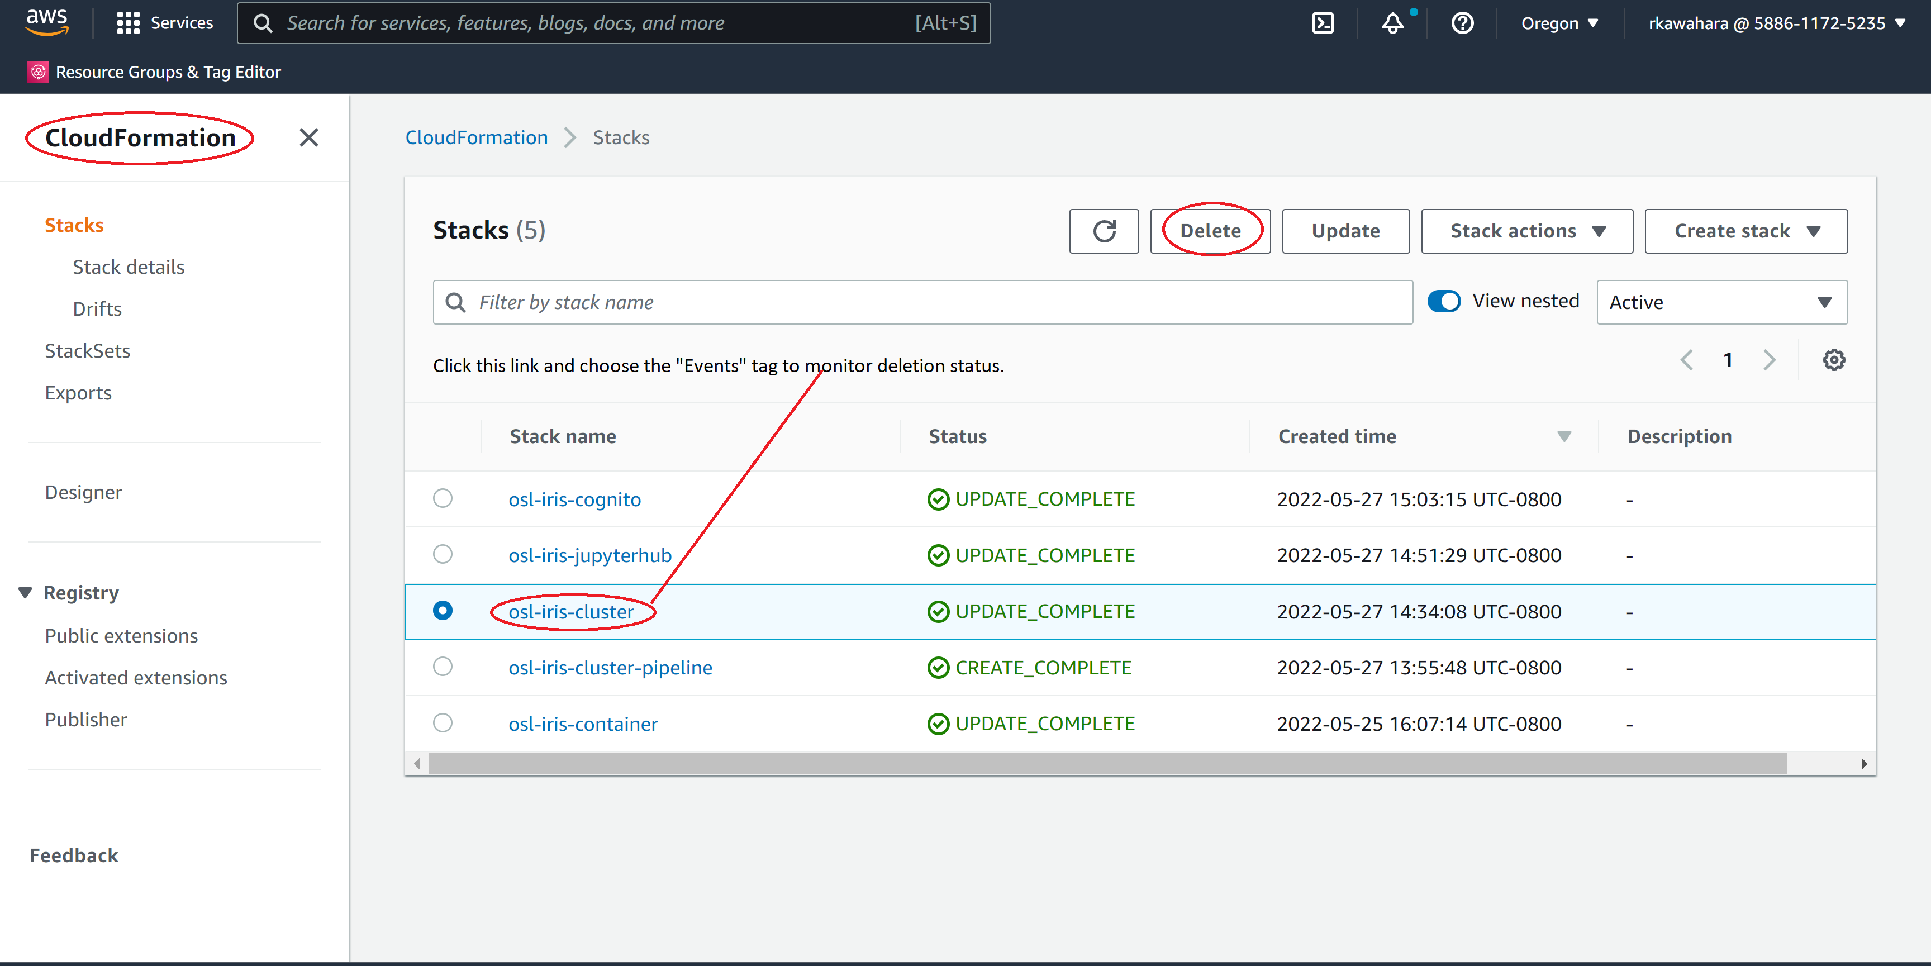Open the Stack actions dropdown
1931x966 pixels.
pos(1526,231)
